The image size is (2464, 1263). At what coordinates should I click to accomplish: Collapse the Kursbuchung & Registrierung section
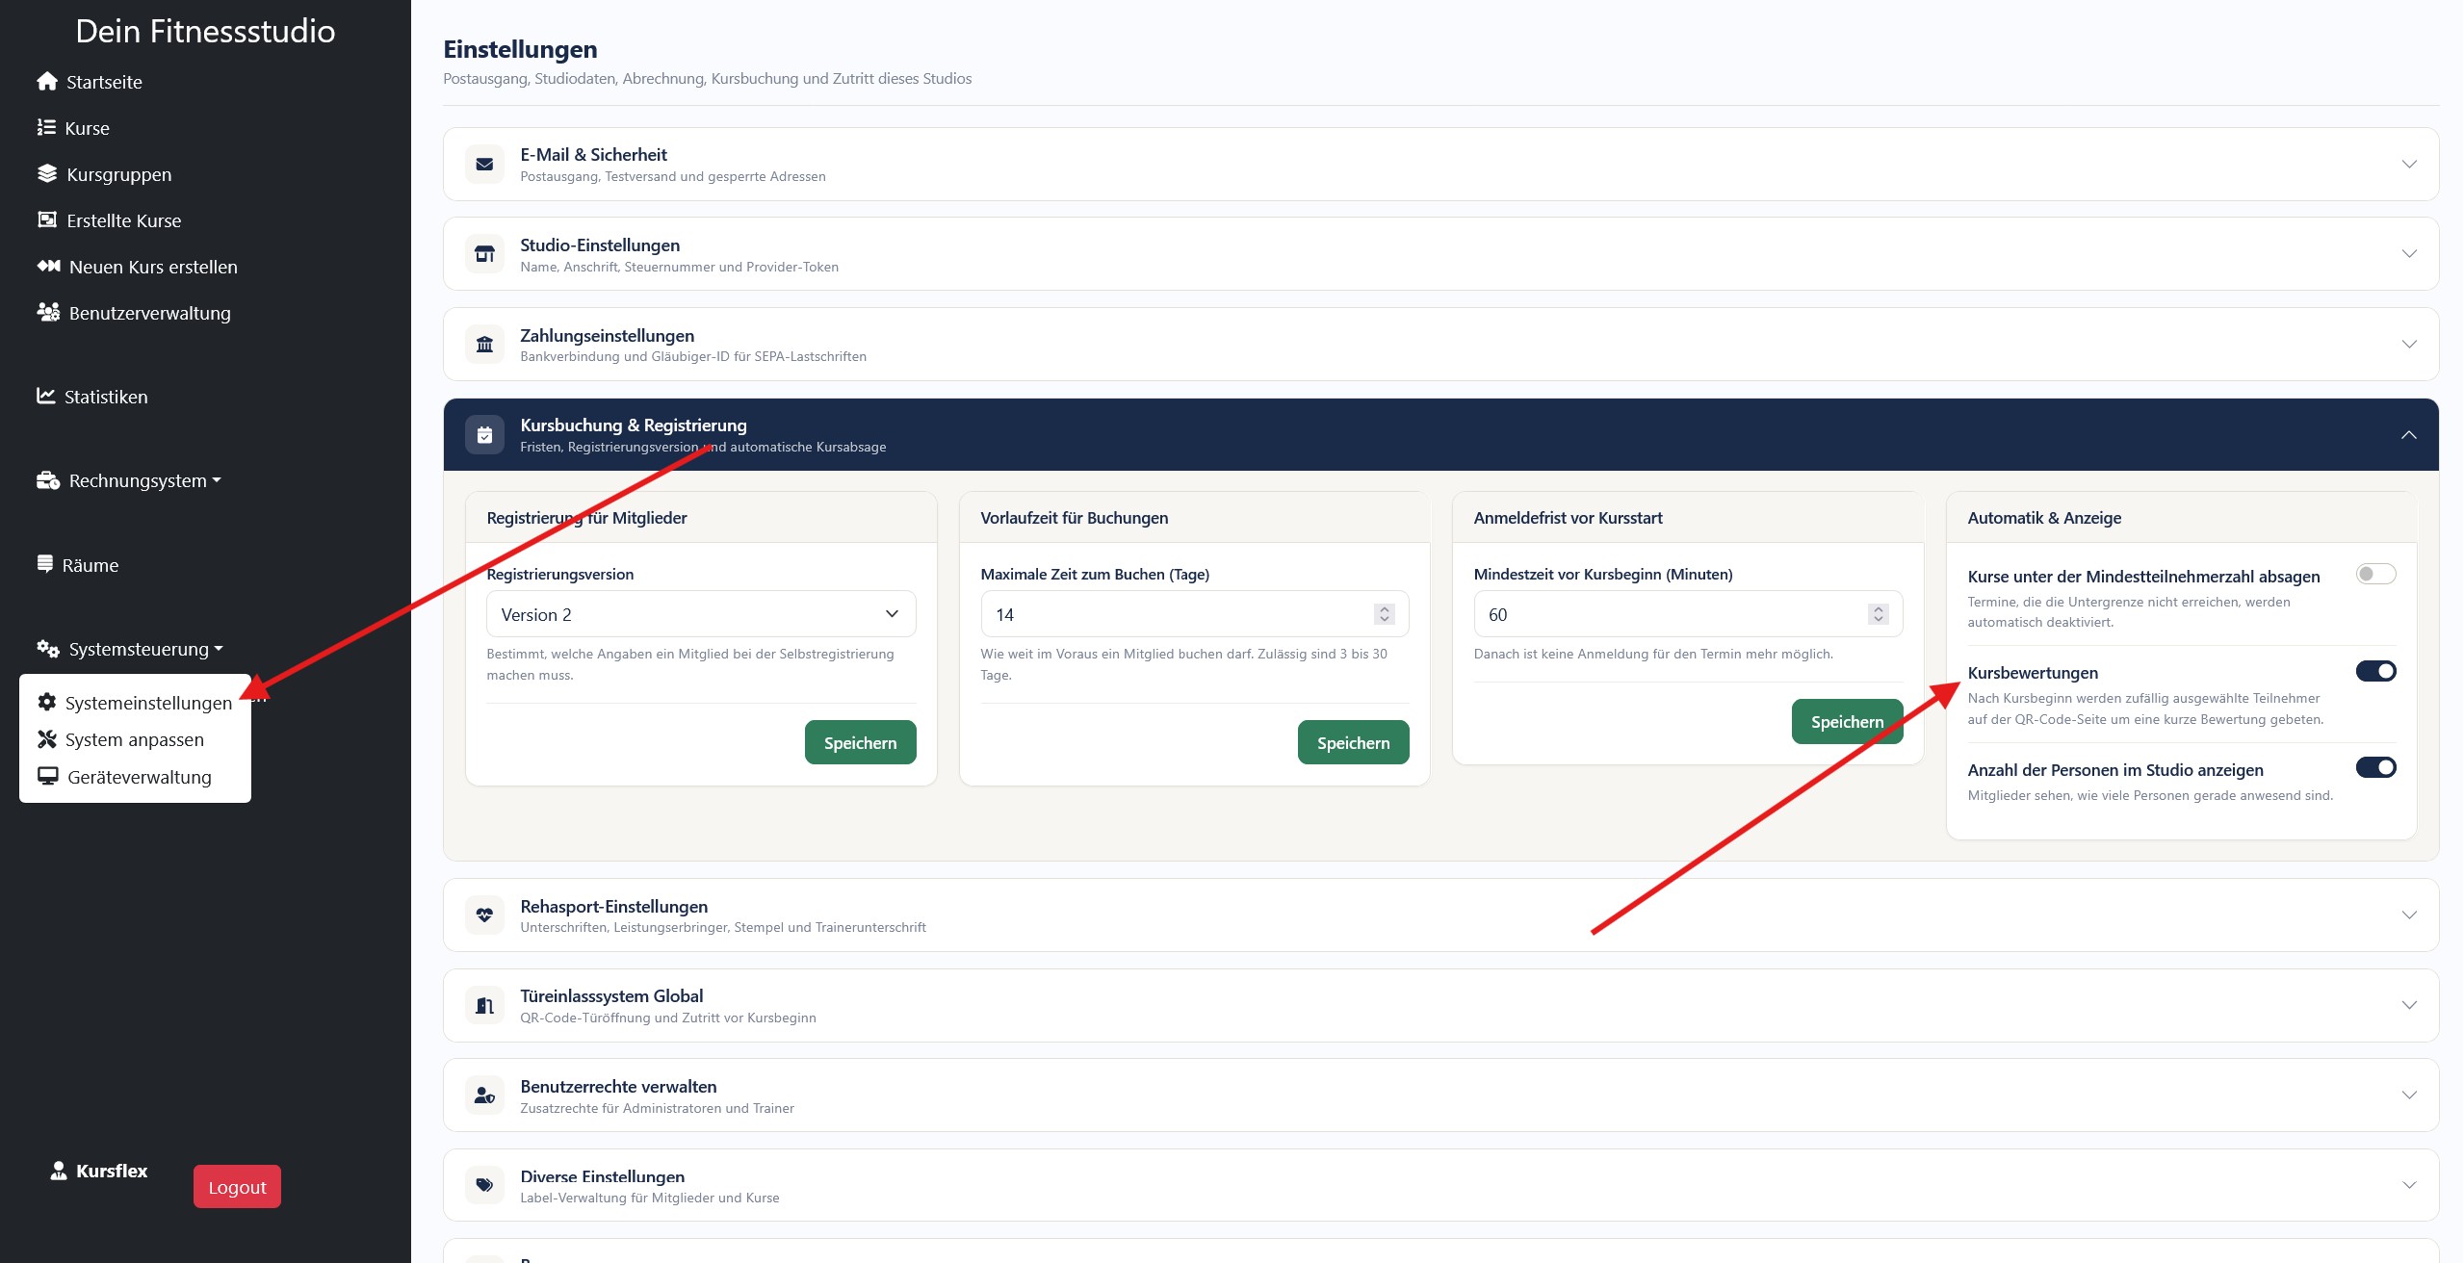[x=2409, y=435]
